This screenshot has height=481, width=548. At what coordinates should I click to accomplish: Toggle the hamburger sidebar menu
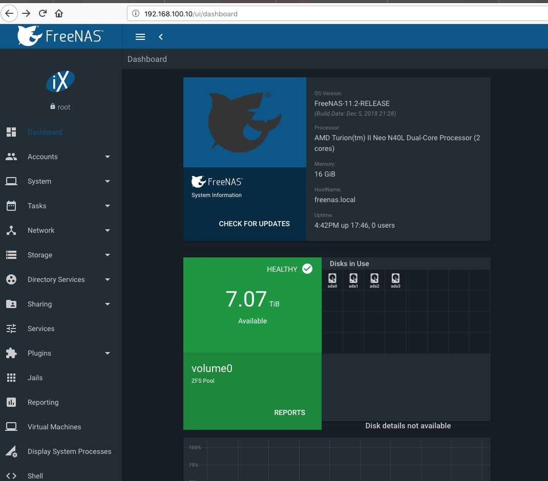click(140, 37)
